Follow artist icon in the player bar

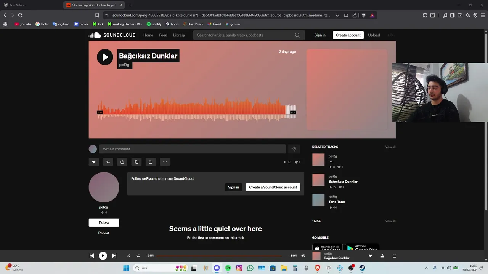[x=382, y=256]
